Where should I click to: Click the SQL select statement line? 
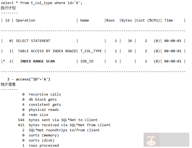(x=41, y=3)
